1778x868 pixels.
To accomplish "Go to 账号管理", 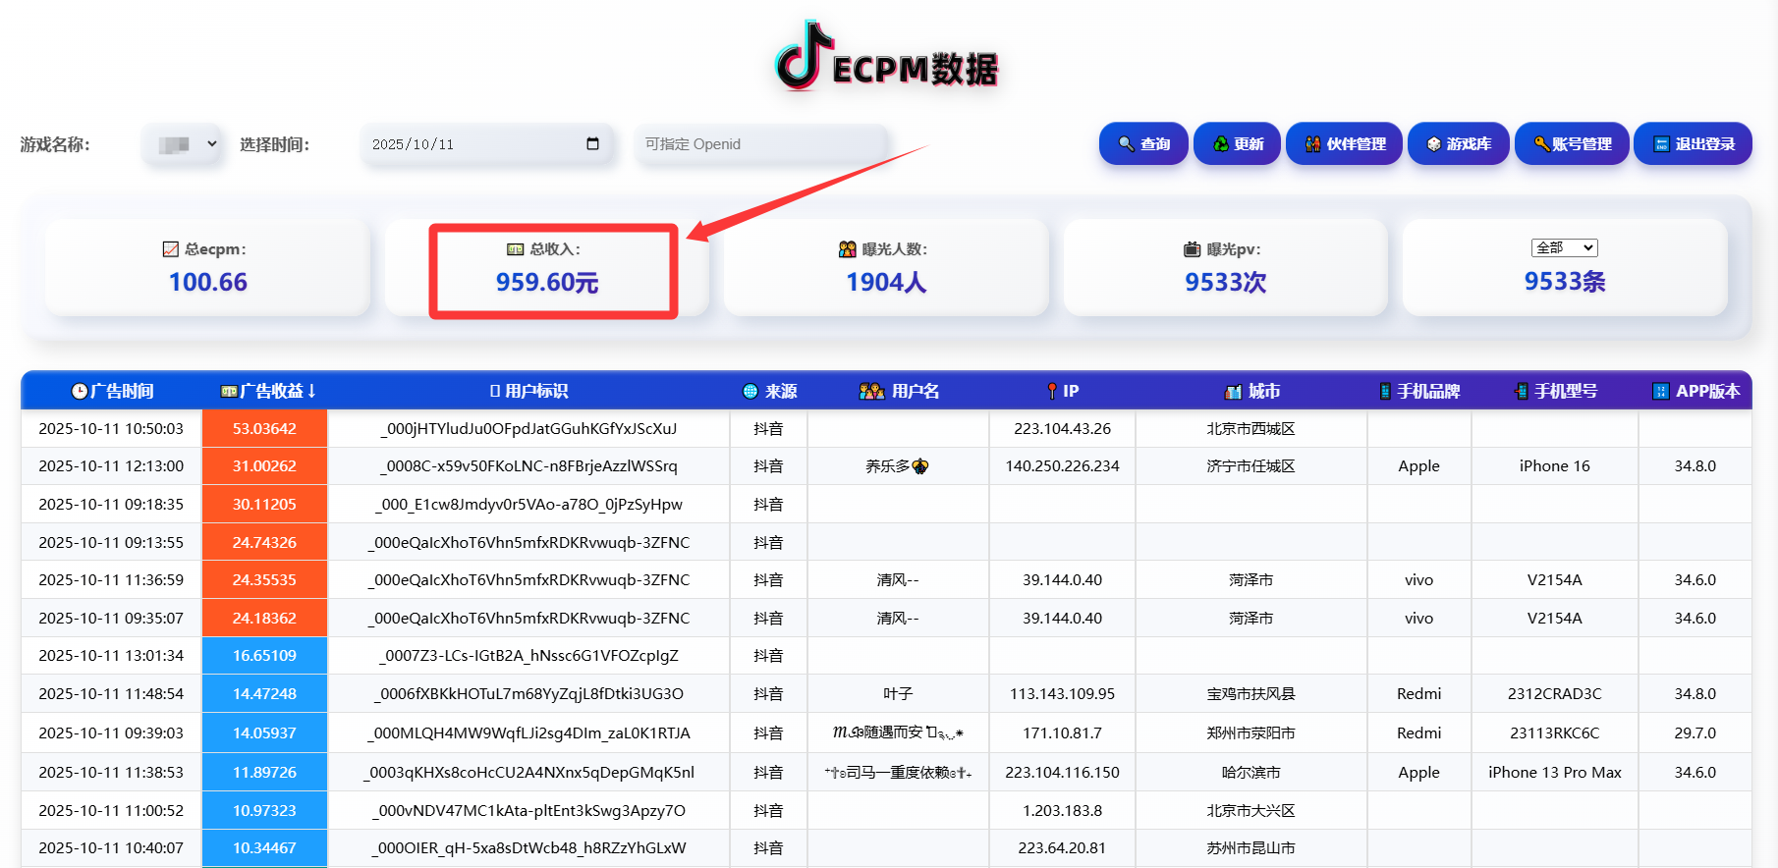I will click(1572, 144).
